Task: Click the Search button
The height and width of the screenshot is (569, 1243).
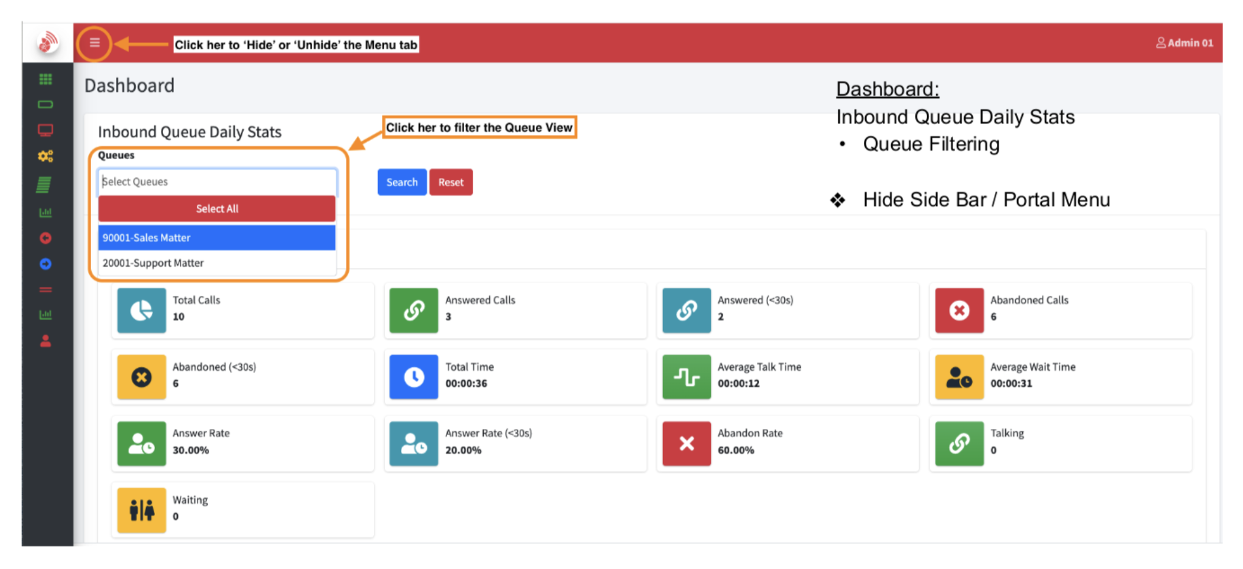Action: pyautogui.click(x=402, y=182)
